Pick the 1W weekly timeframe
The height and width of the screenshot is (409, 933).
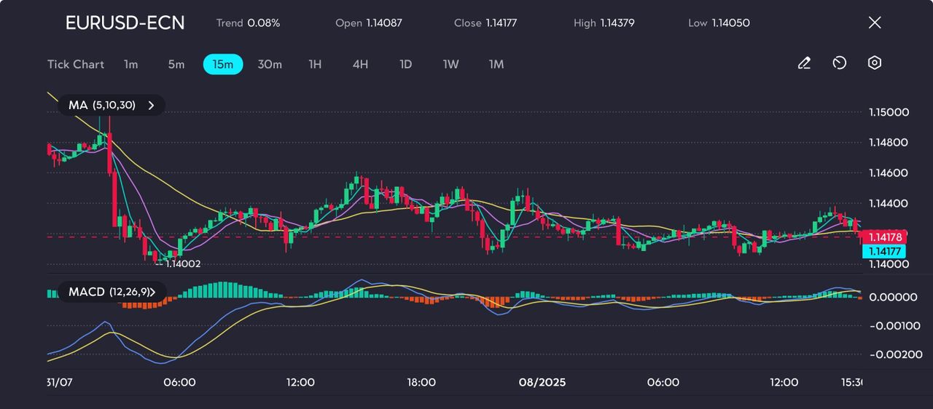451,65
